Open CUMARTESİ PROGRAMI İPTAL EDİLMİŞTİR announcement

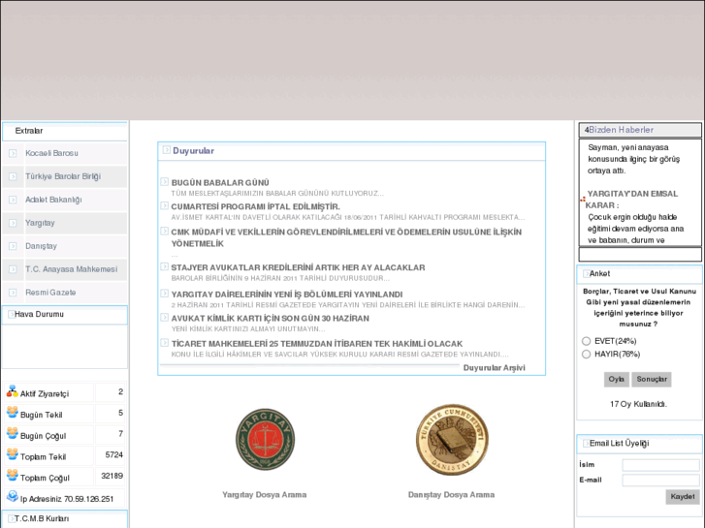coord(255,206)
